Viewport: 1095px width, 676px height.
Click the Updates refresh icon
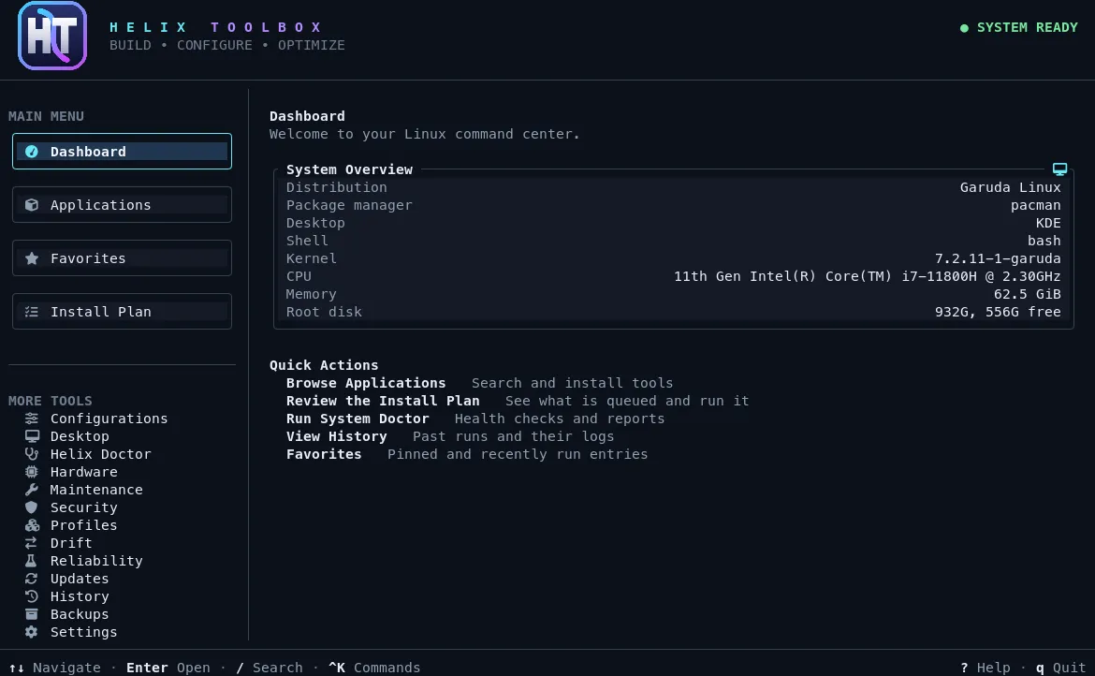point(32,579)
